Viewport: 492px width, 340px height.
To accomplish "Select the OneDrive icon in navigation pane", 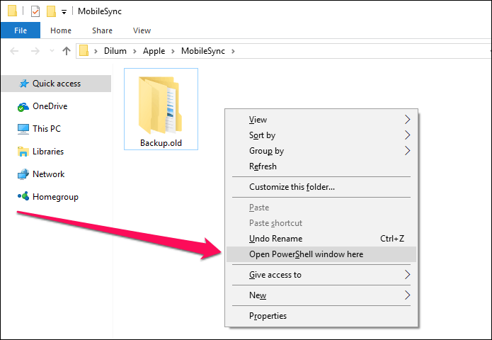I will 23,107.
